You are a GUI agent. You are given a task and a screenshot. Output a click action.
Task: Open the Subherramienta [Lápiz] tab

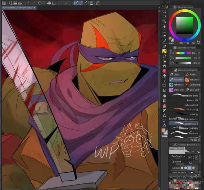(185, 70)
